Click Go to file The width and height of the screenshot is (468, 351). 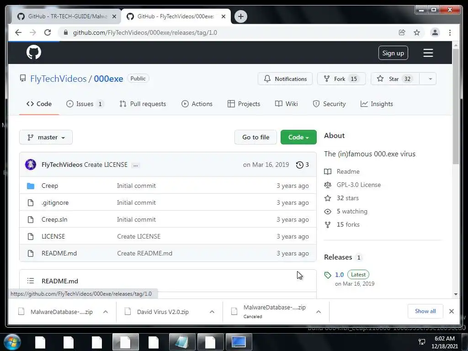255,137
